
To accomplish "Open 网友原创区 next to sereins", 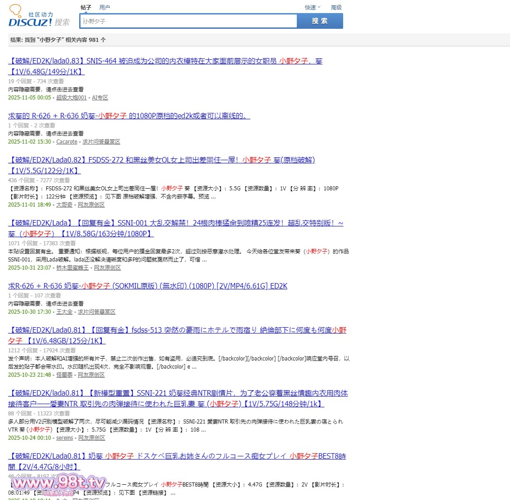I will [91, 438].
